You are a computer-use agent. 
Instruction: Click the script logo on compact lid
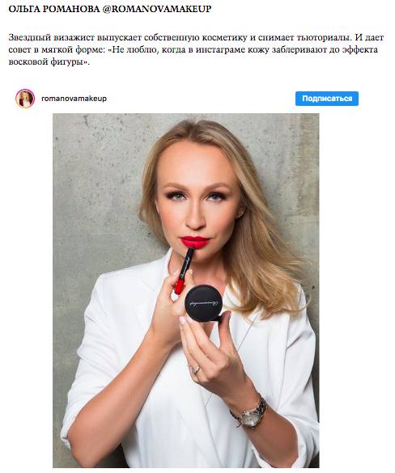[205, 302]
